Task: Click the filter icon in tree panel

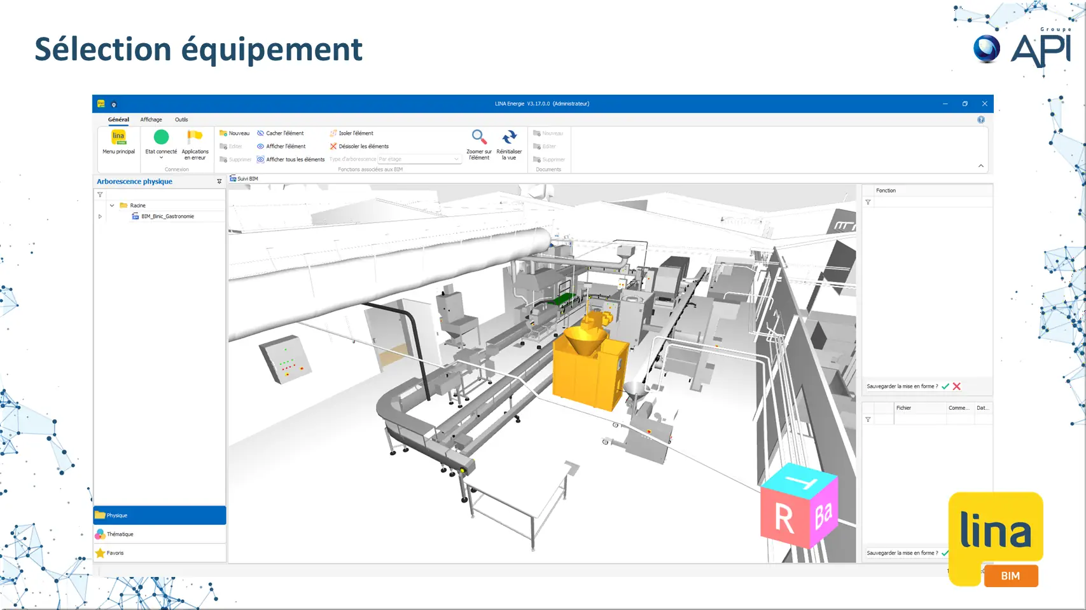Action: (x=100, y=194)
